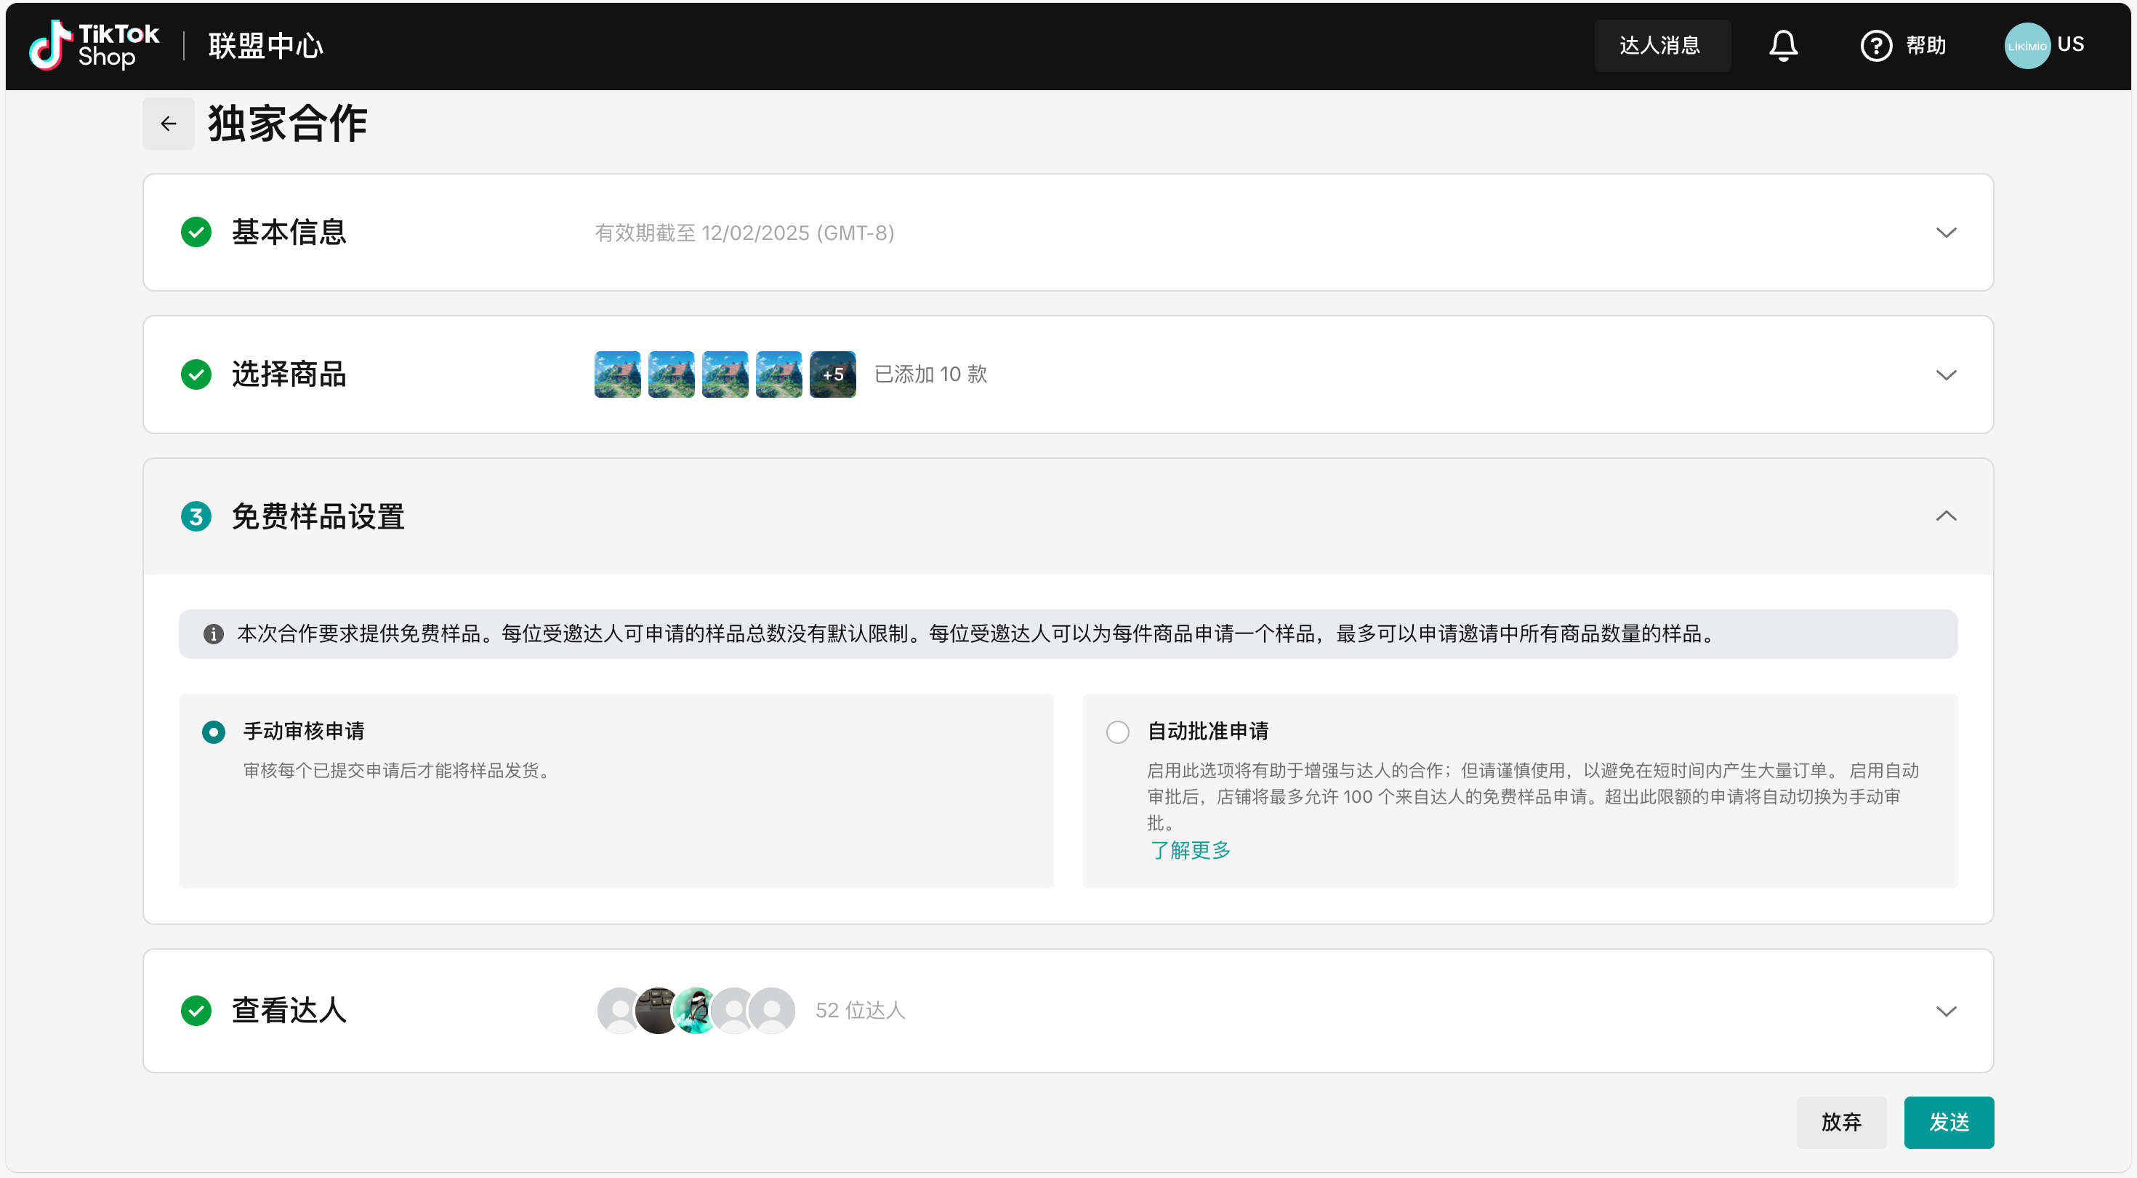Go to 联盟中心 header title
The height and width of the screenshot is (1178, 2137).
point(265,46)
